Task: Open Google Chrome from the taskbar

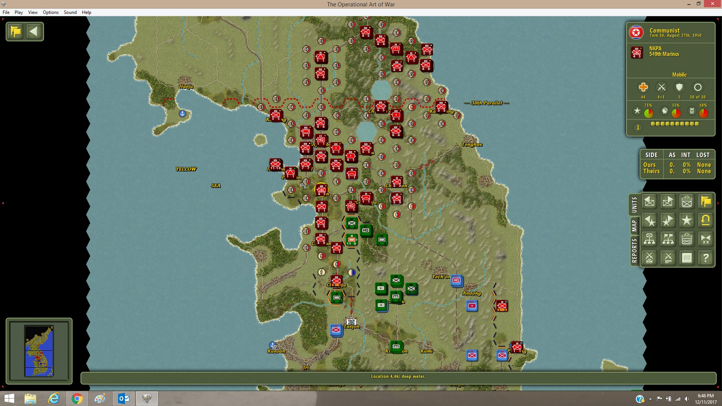Action: 77,398
